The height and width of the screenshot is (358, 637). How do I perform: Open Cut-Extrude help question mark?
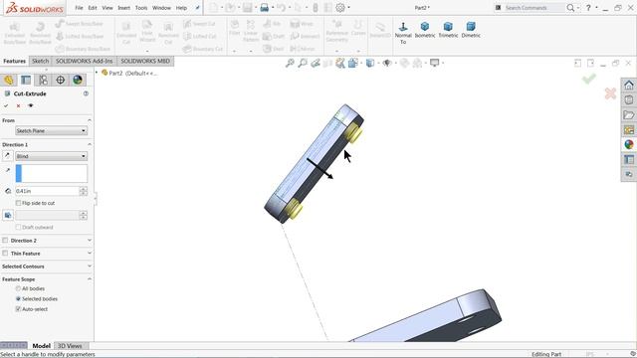tap(86, 93)
